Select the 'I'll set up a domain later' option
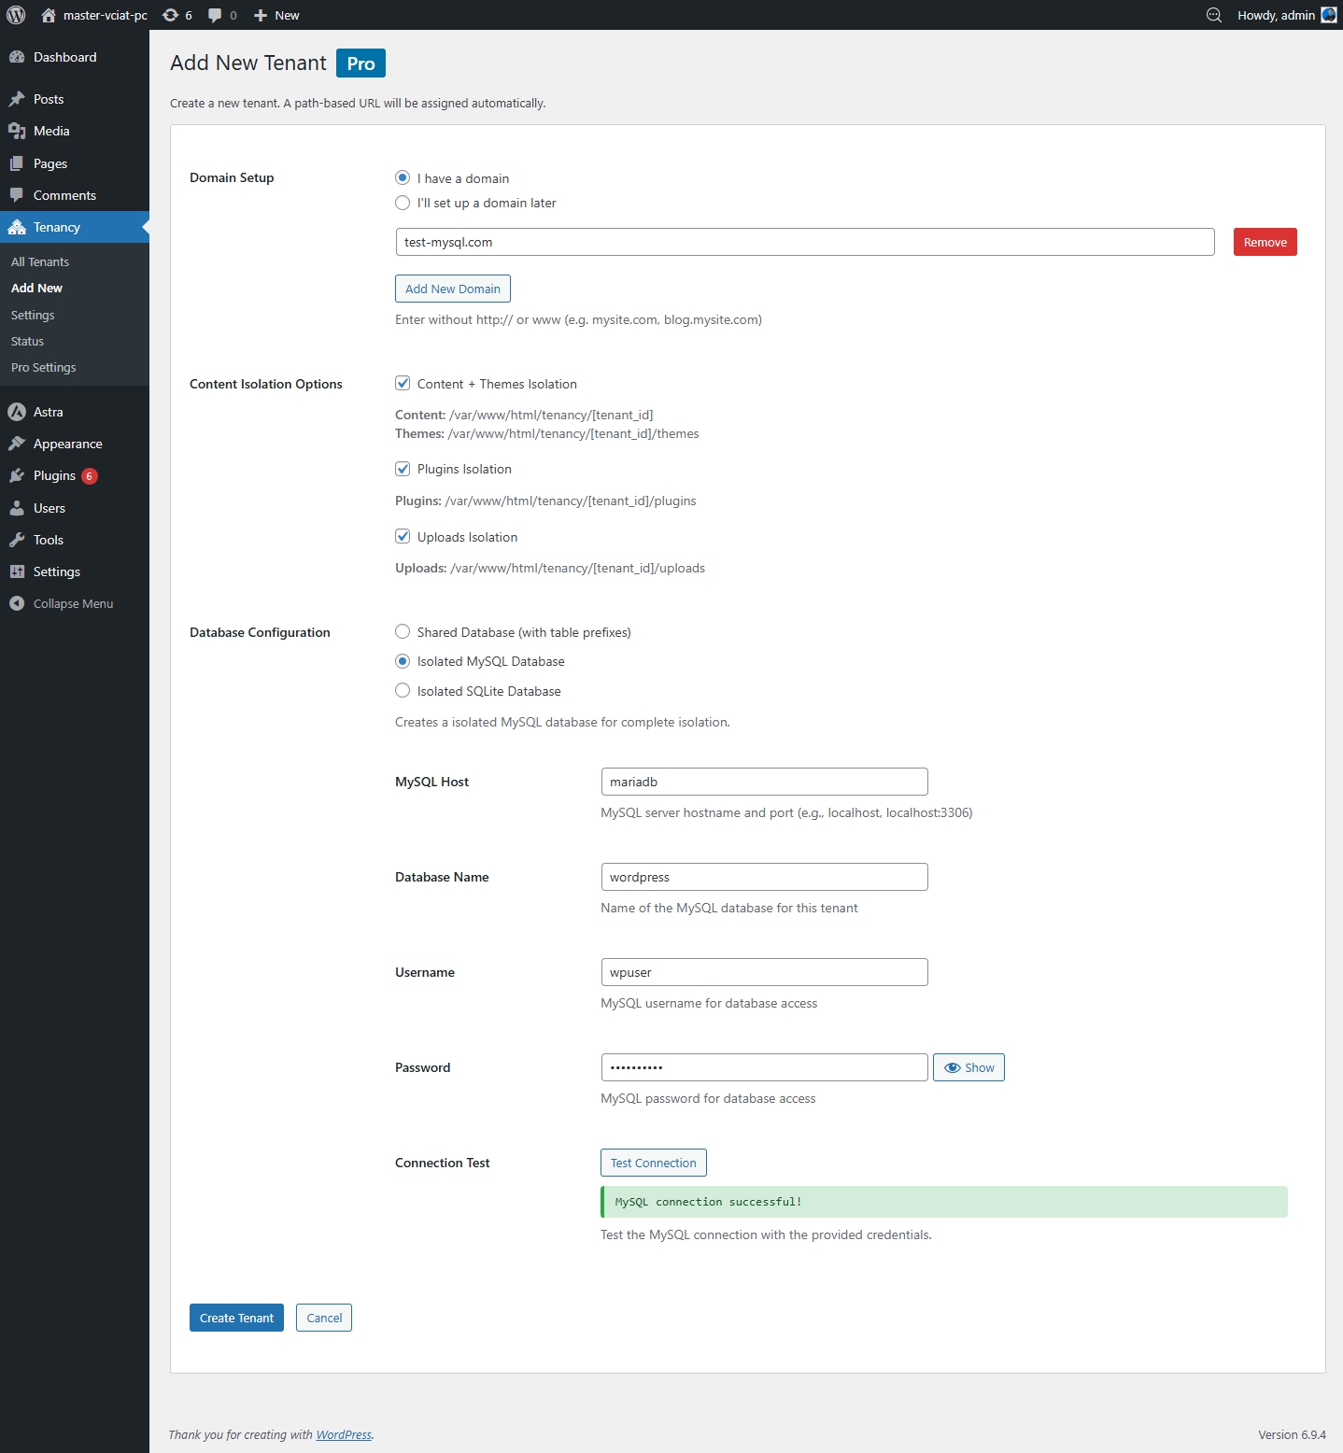Screen dimensions: 1343x1453 pos(403,203)
